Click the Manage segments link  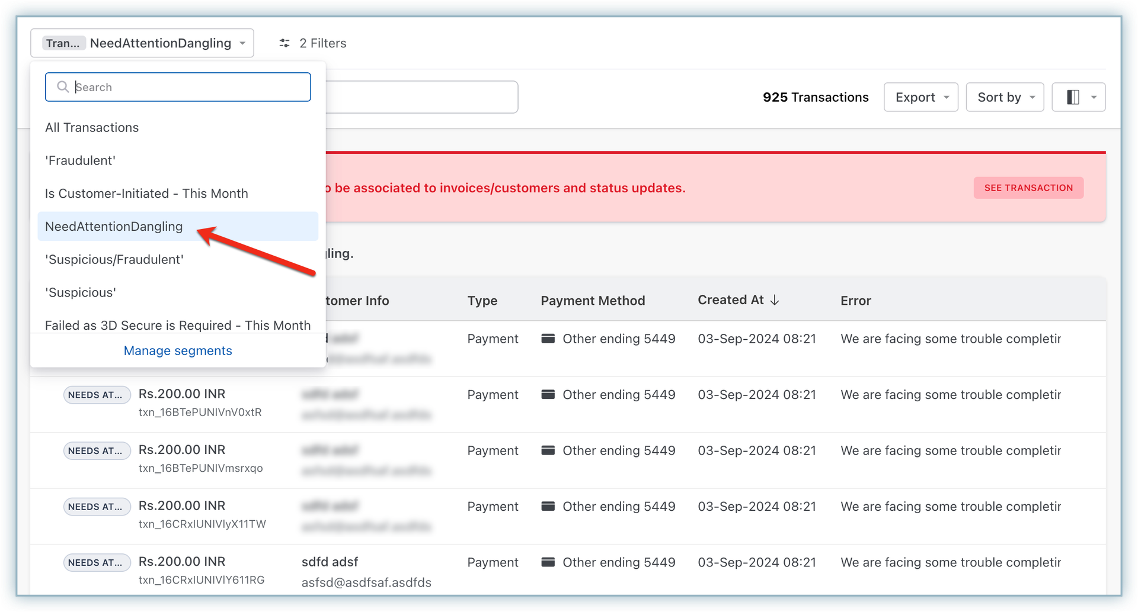(178, 351)
